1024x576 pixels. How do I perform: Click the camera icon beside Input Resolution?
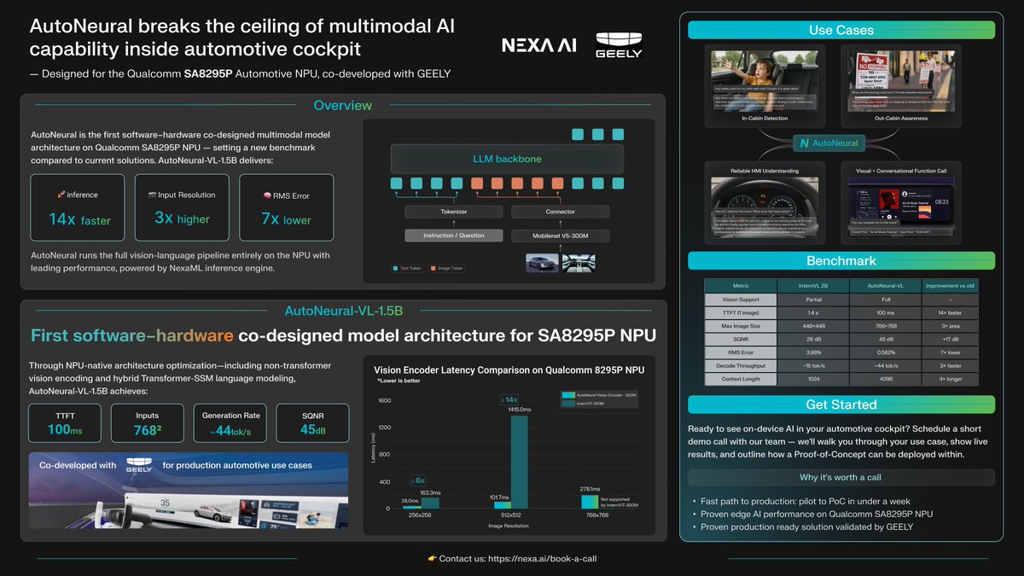point(151,195)
